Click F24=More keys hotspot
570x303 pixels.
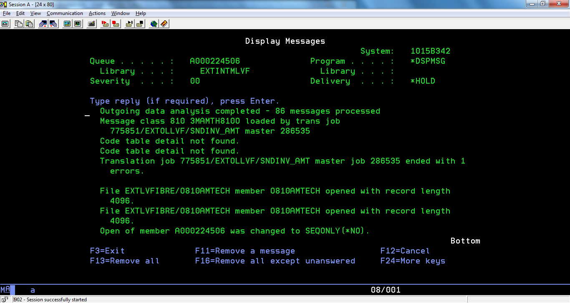[x=413, y=261]
